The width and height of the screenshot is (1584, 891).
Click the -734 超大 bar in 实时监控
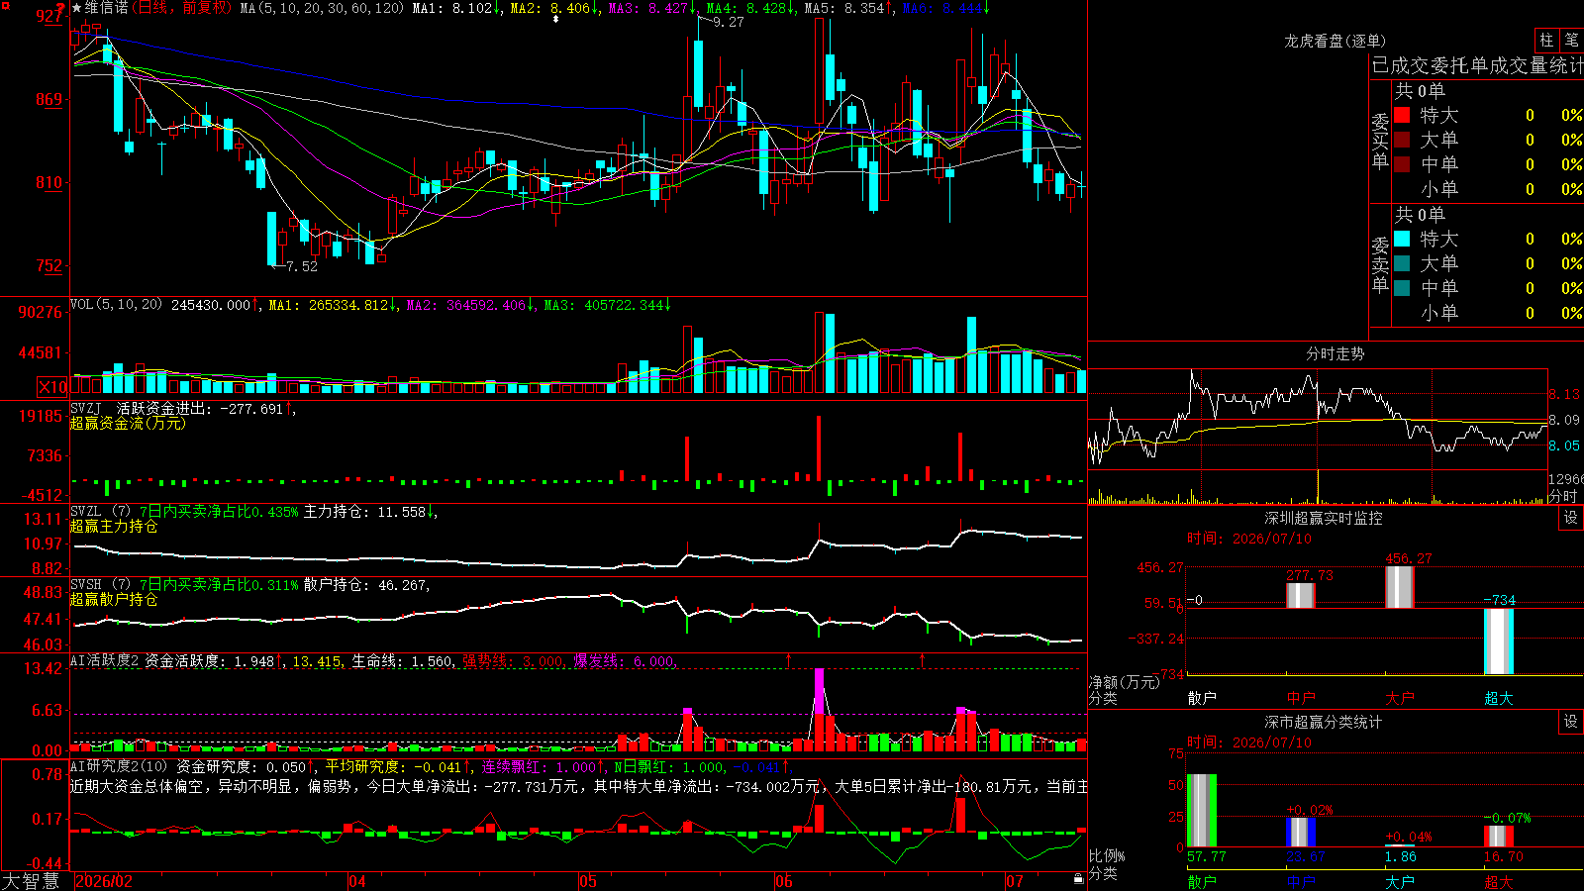coord(1499,642)
